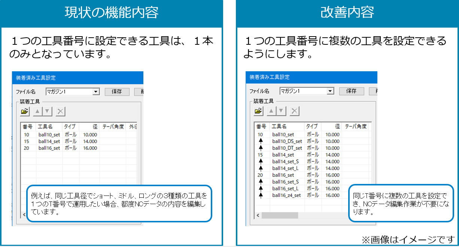Click the 工具名 column header in 改善内容 dialog
Screen dimensions: 459x247
click(x=279, y=126)
